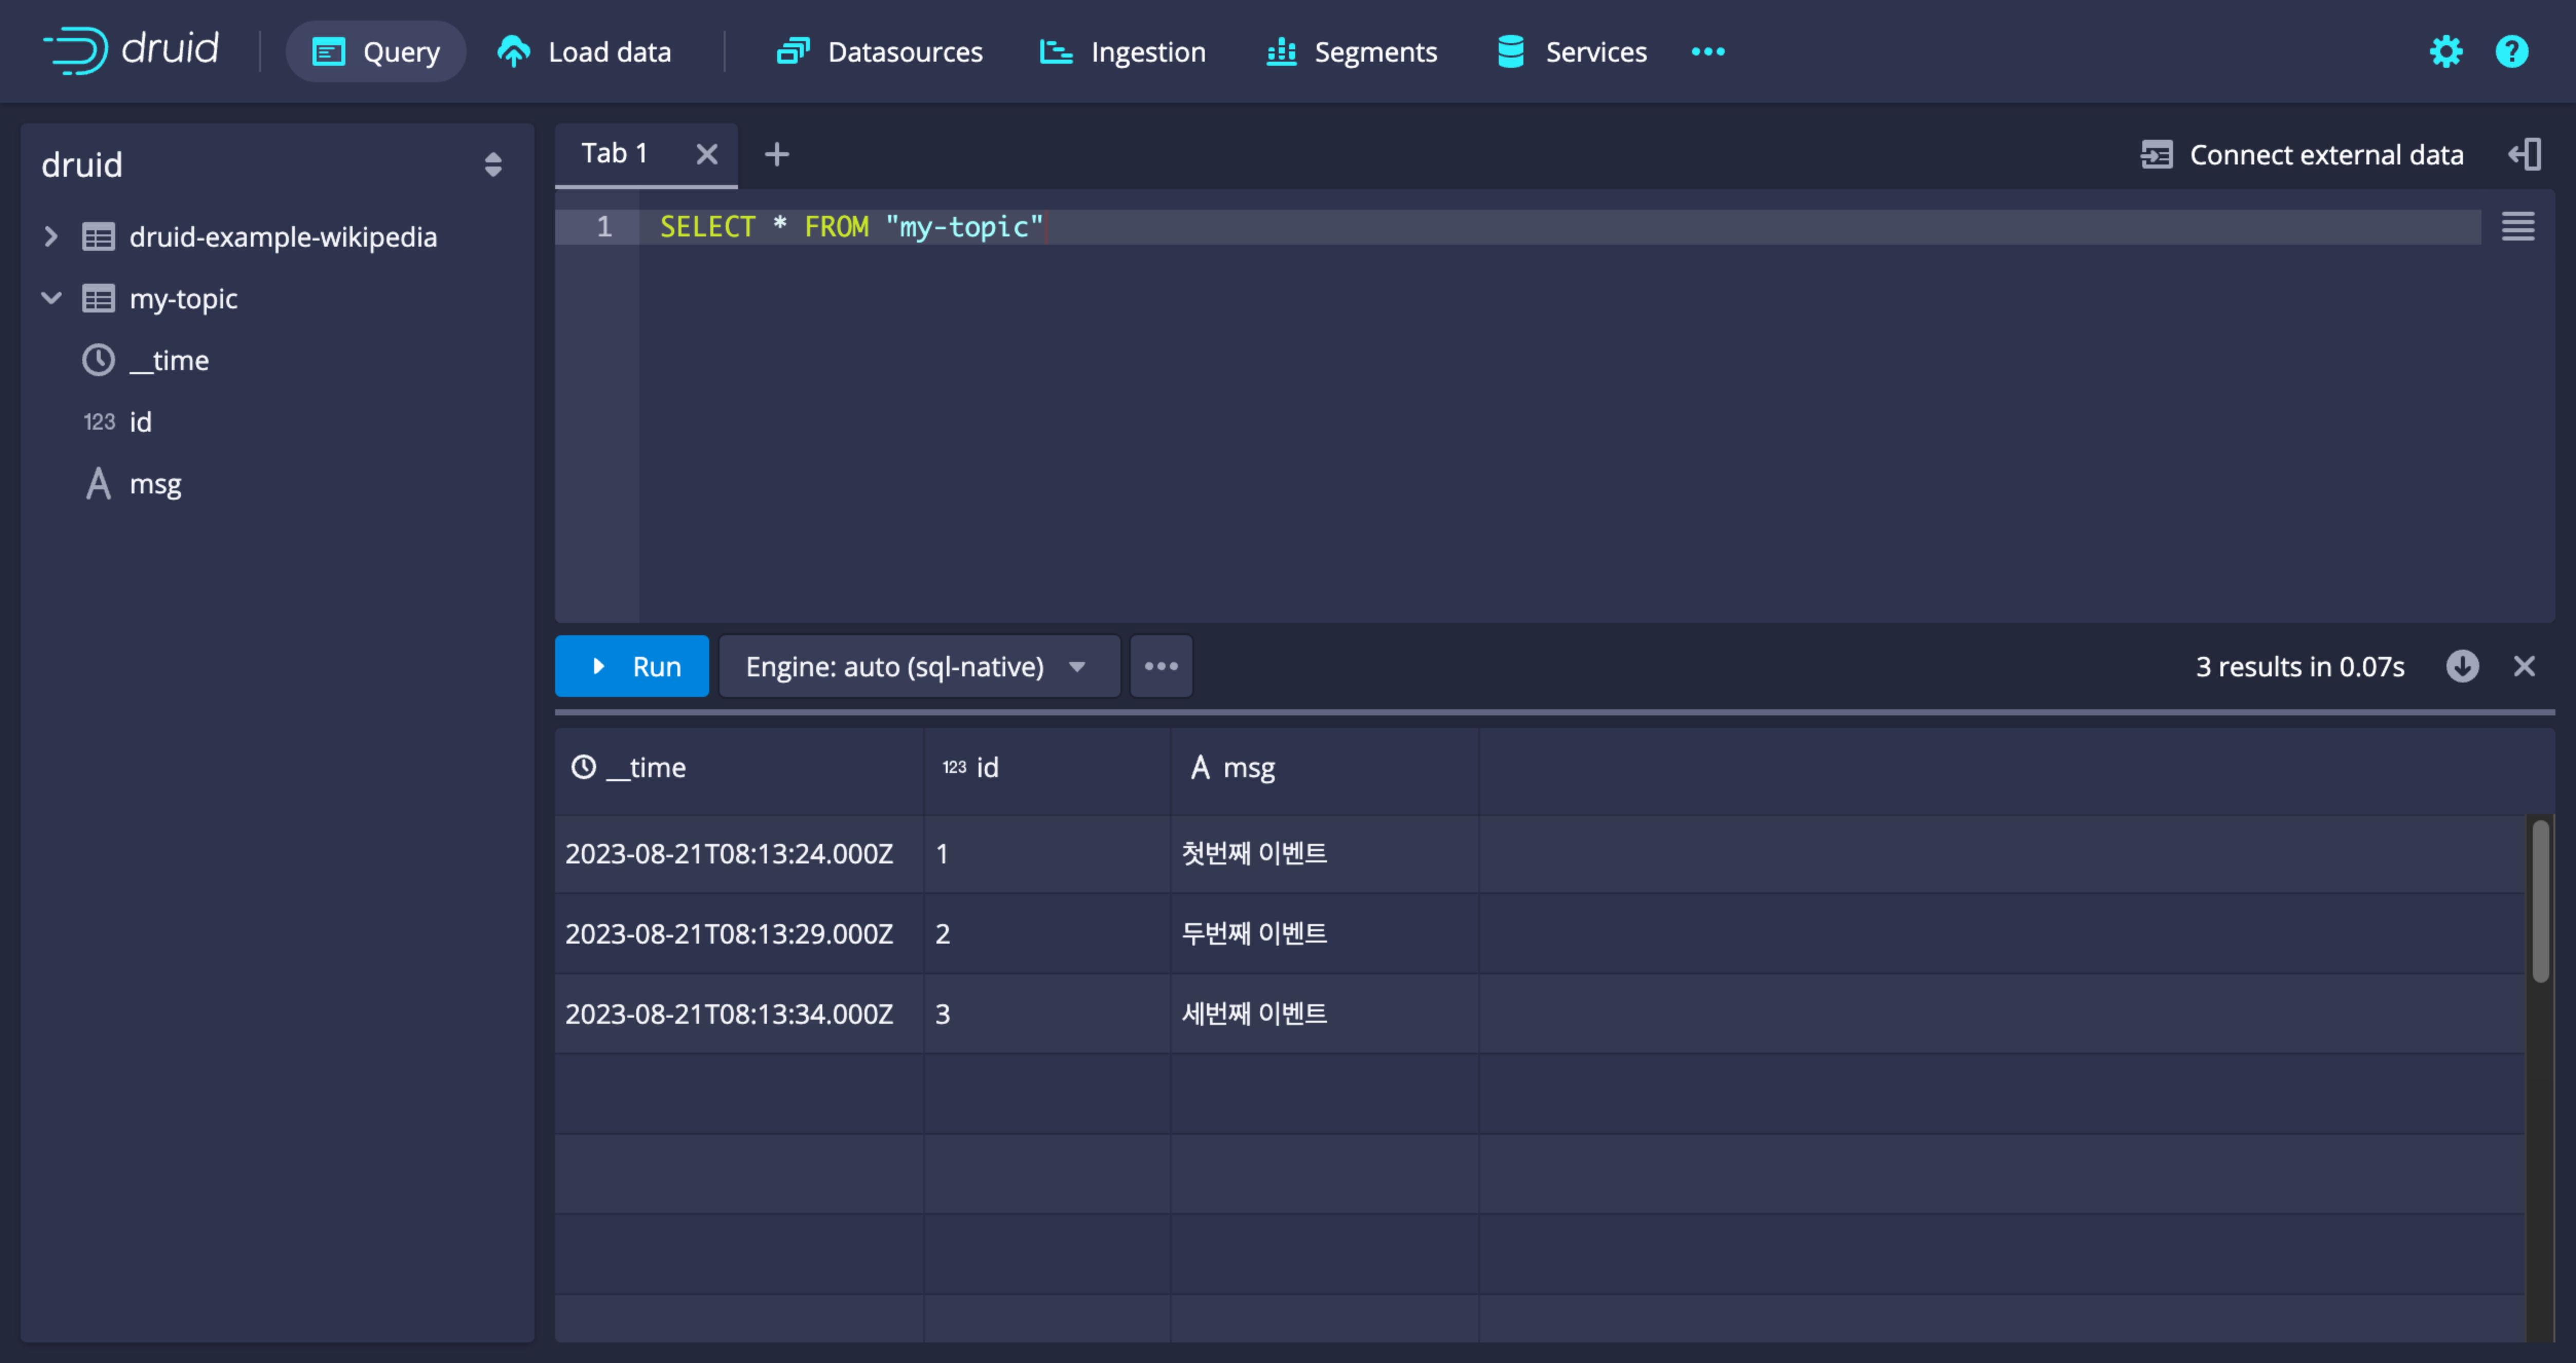2576x1363 pixels.
Task: Open the Query view
Action: click(376, 51)
